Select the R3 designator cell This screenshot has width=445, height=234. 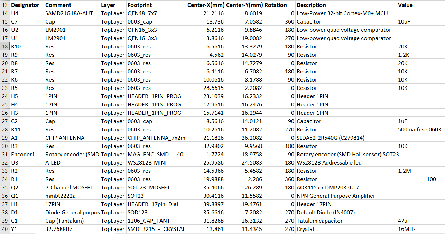point(27,146)
